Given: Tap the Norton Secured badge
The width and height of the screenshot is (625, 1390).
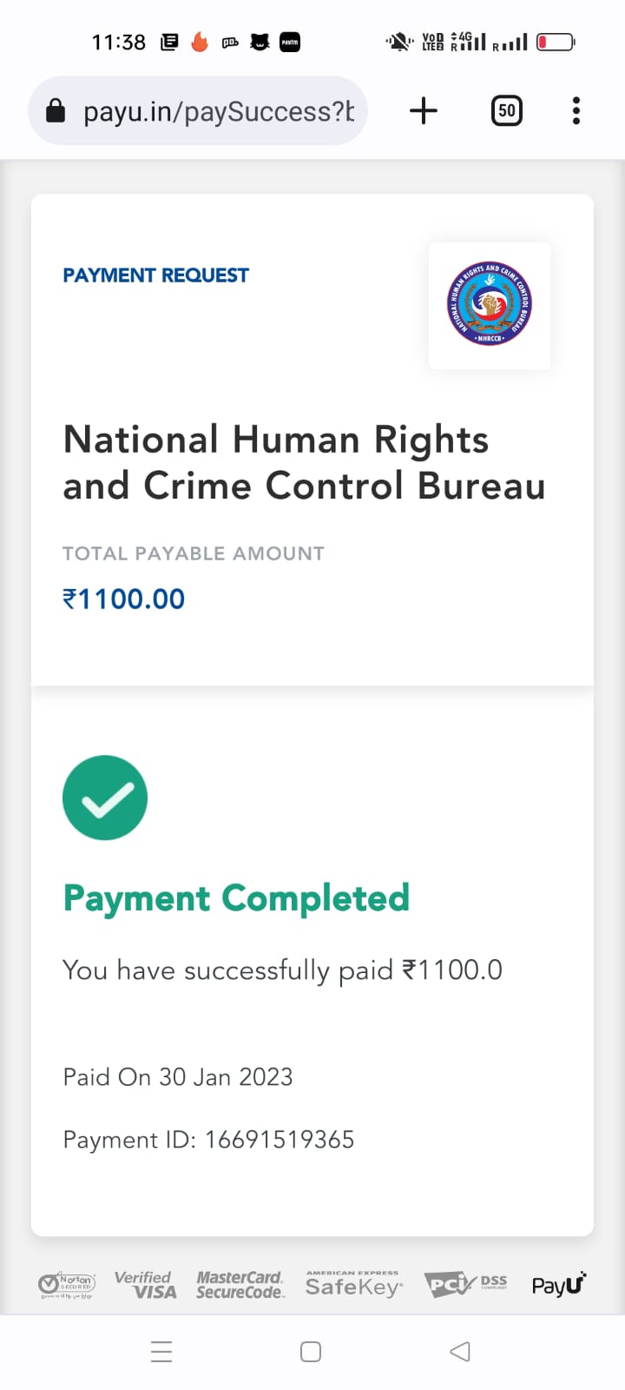Looking at the screenshot, I should pos(67,1284).
